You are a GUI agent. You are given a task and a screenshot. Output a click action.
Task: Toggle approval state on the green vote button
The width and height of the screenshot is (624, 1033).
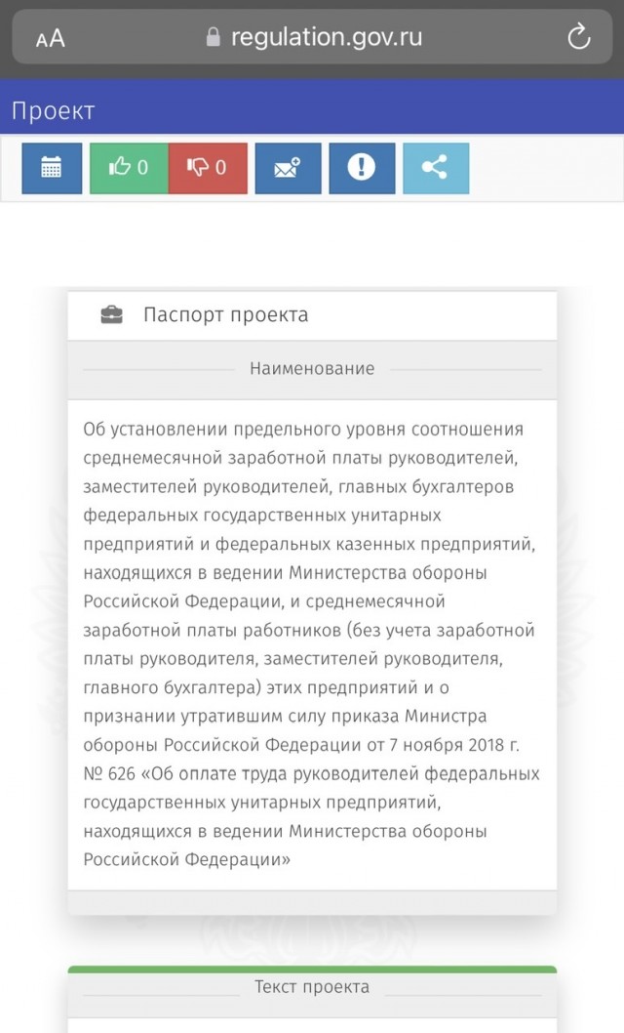(129, 167)
